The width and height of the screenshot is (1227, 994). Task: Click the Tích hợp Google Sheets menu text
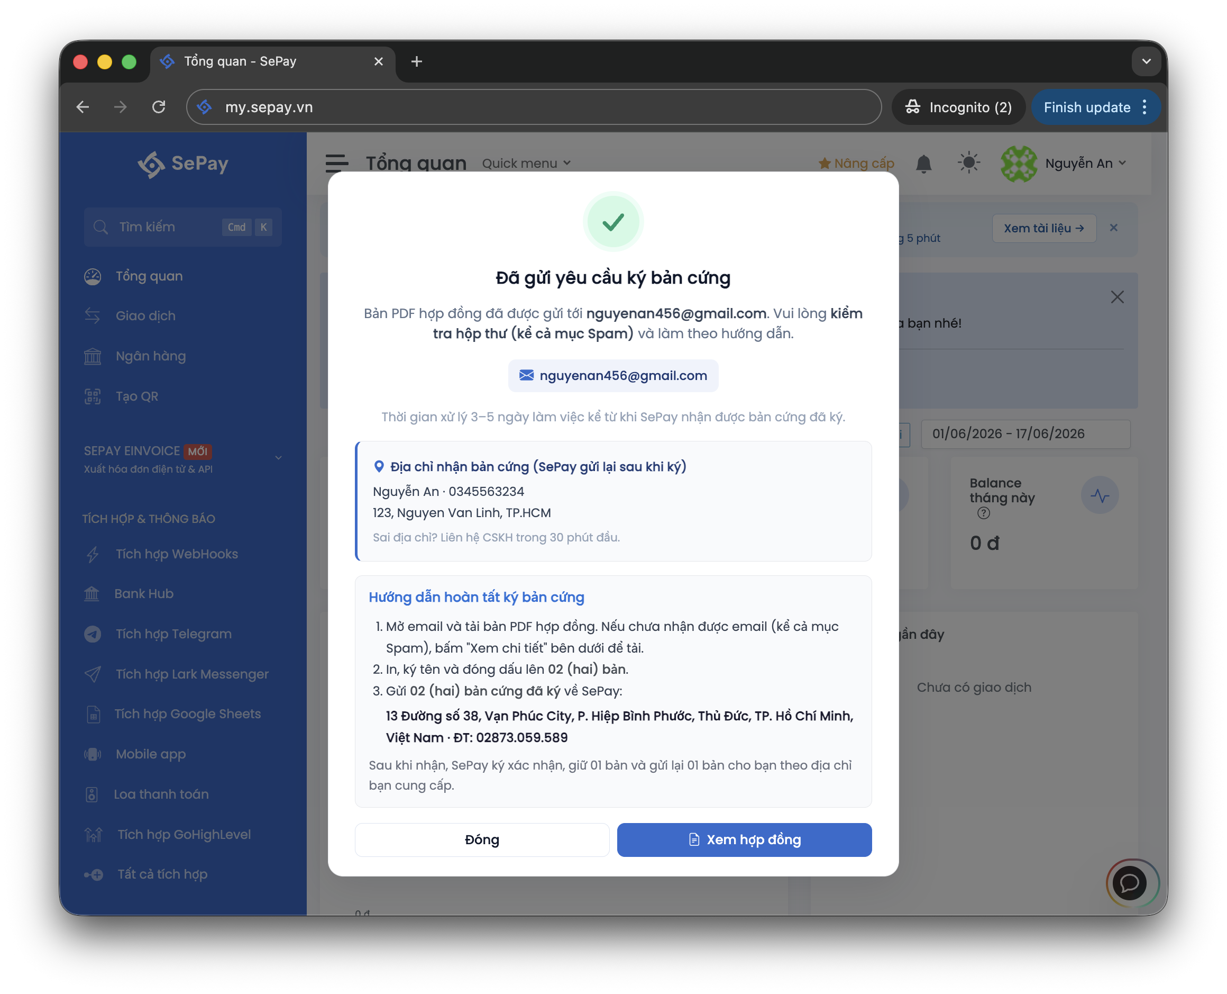pyautogui.click(x=188, y=714)
